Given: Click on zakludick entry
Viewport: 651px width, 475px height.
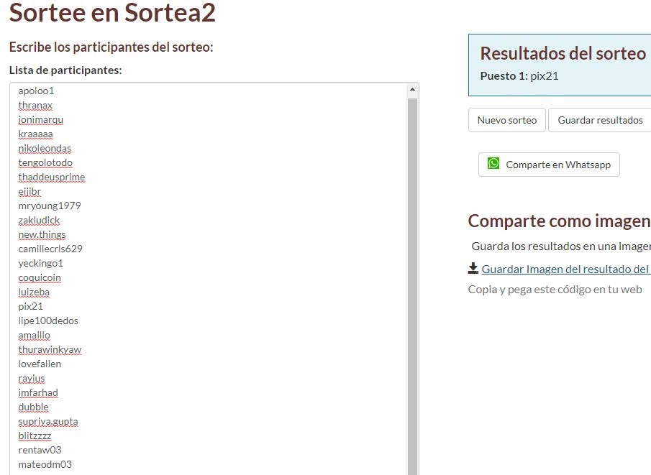Looking at the screenshot, I should click(39, 221).
